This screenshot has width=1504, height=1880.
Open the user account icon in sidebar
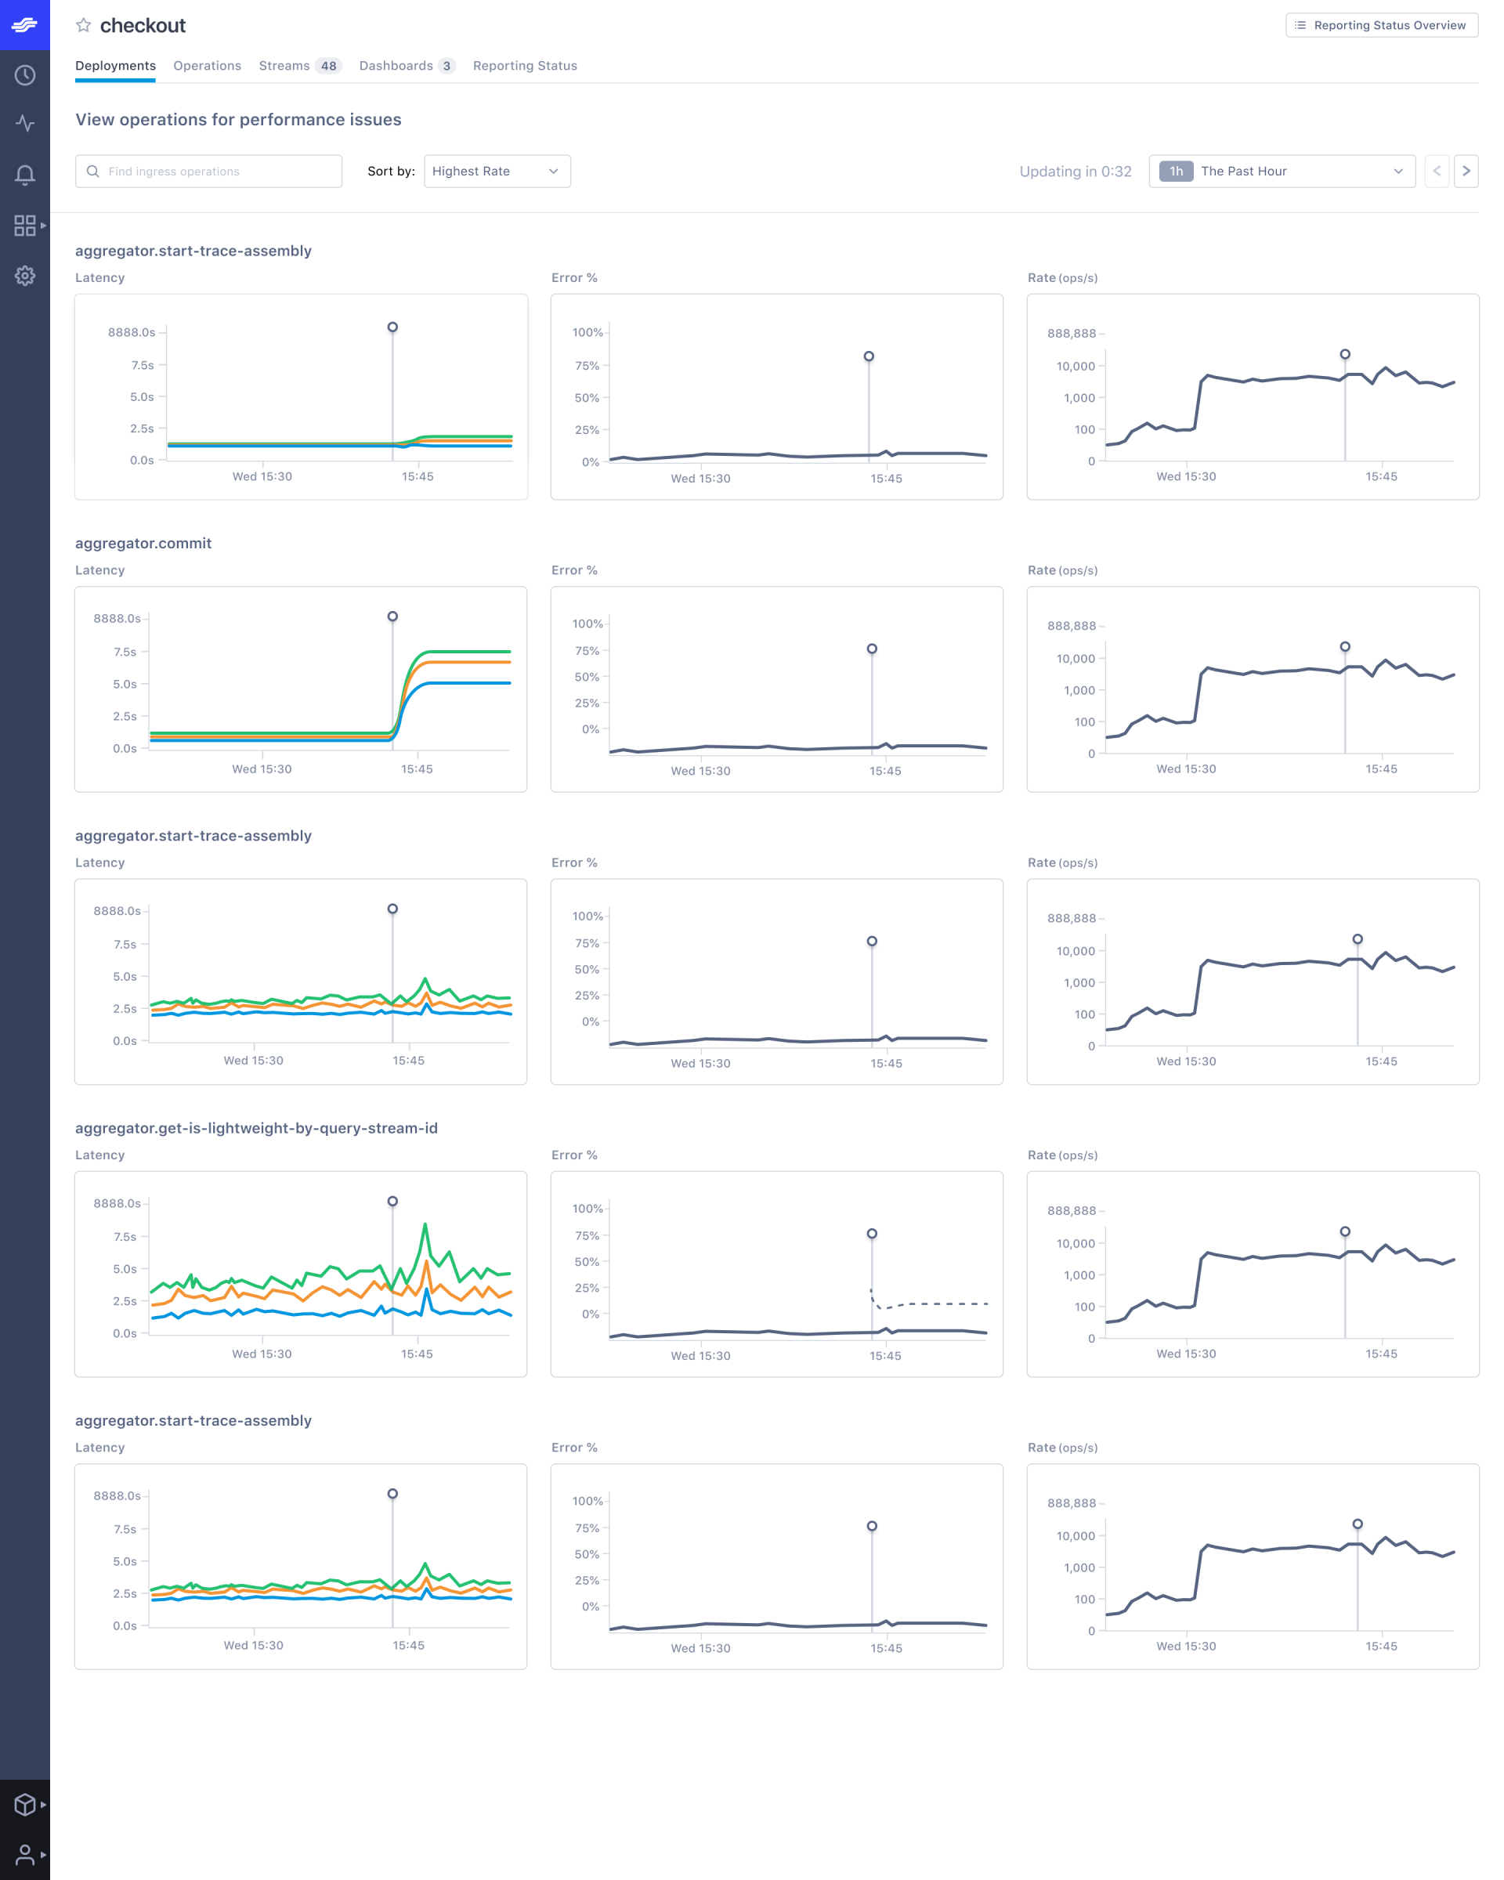24,1854
